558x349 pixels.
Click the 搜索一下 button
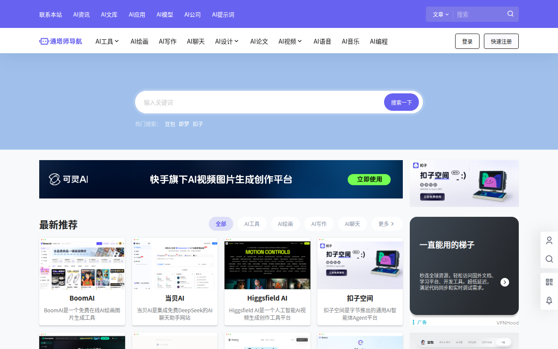(x=401, y=102)
